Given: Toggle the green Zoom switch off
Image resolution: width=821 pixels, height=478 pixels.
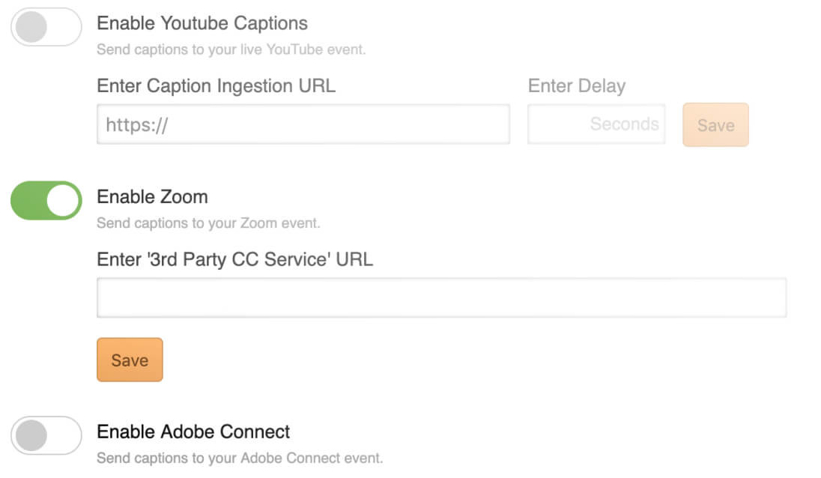Looking at the screenshot, I should [46, 200].
